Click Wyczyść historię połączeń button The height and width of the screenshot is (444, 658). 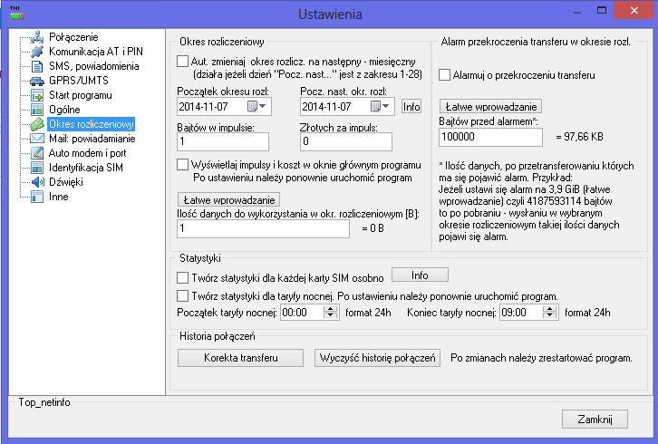point(377,358)
